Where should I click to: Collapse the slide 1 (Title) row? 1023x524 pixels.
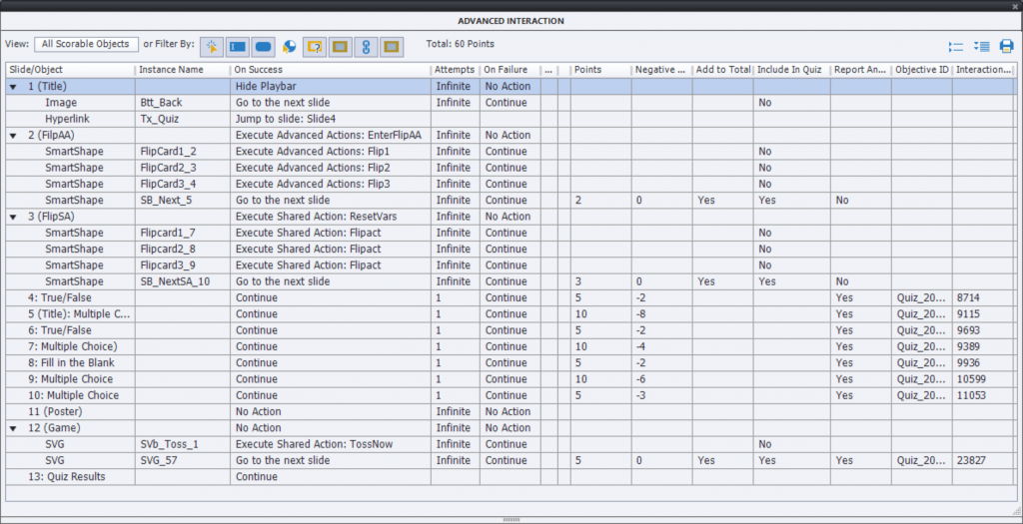coord(13,87)
